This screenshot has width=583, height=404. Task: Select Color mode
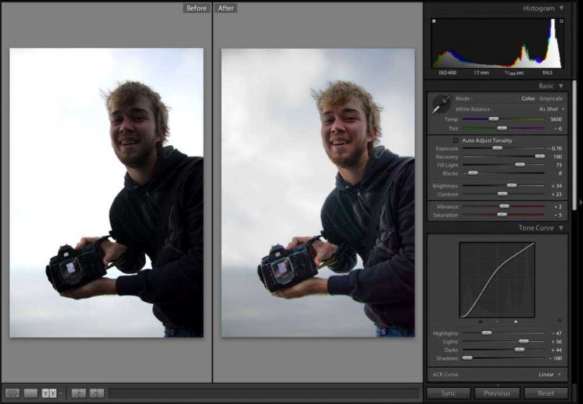(x=528, y=99)
